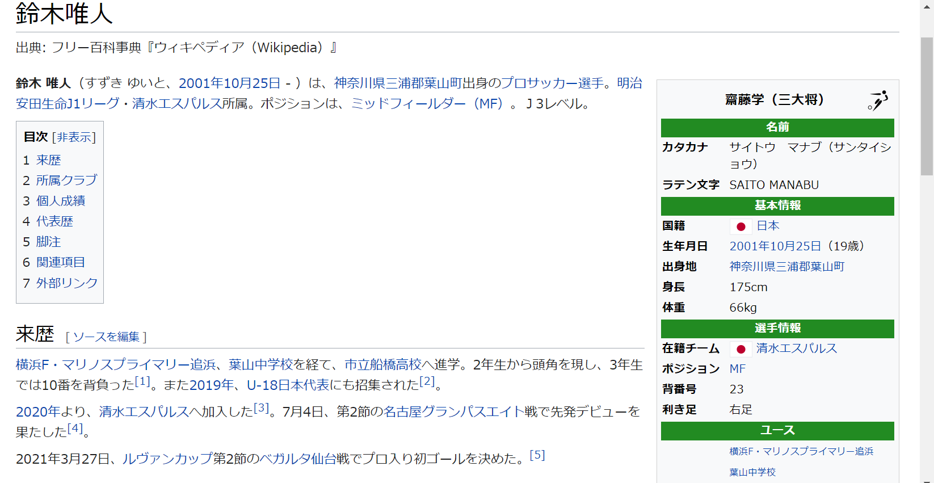Open the birthdate link in the infobox
Image resolution: width=934 pixels, height=483 pixels.
tap(775, 246)
